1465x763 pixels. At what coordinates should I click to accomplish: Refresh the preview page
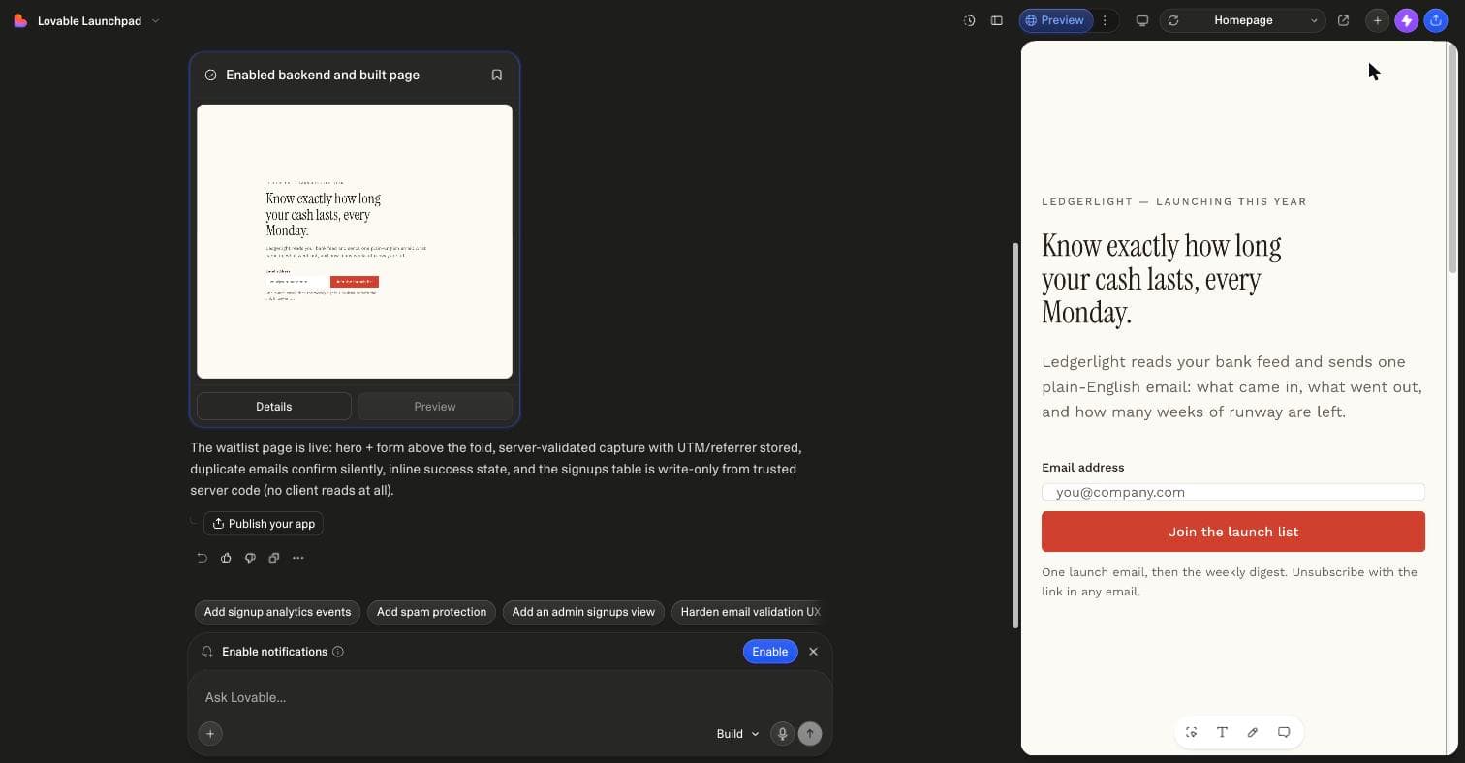1173,20
